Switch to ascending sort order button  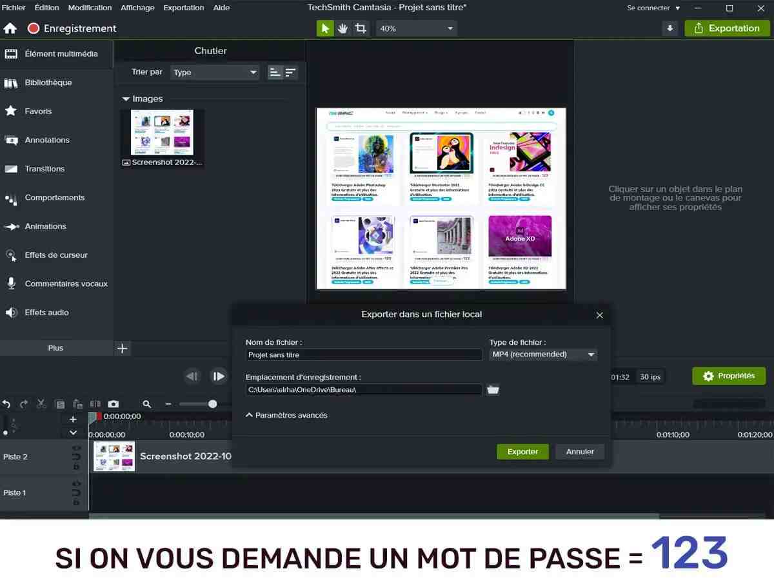pos(275,72)
